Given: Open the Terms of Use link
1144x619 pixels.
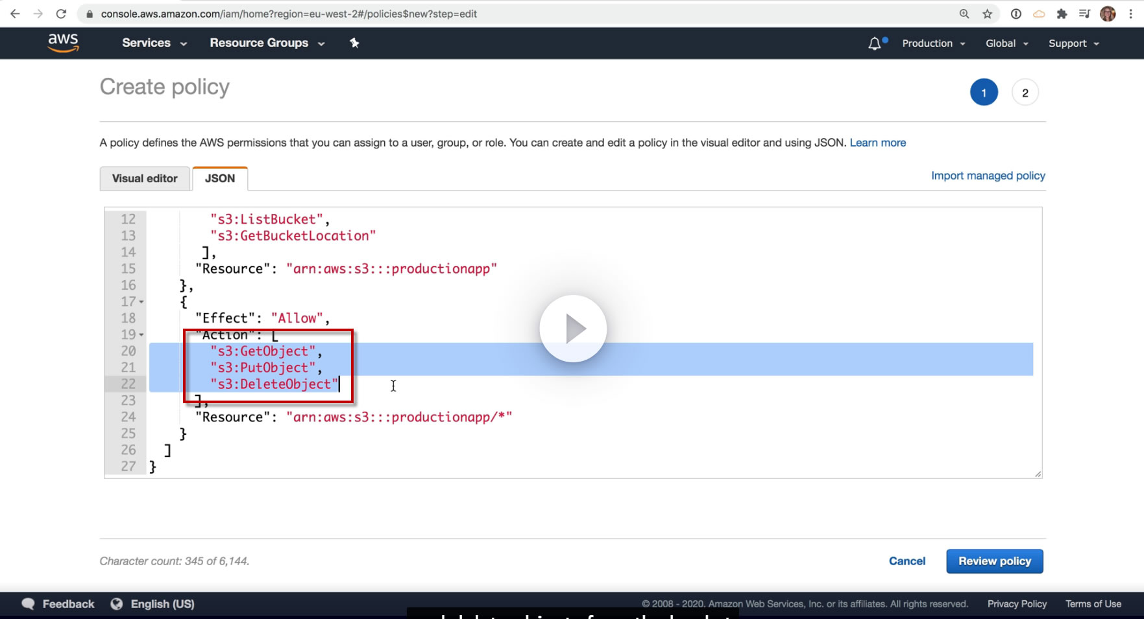Looking at the screenshot, I should (1093, 603).
